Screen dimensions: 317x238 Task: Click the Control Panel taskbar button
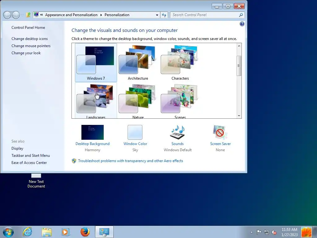click(x=104, y=232)
